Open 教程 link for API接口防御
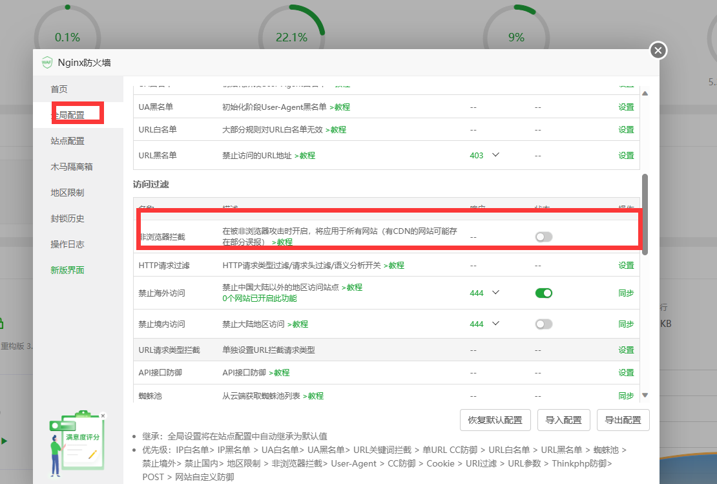 point(280,372)
